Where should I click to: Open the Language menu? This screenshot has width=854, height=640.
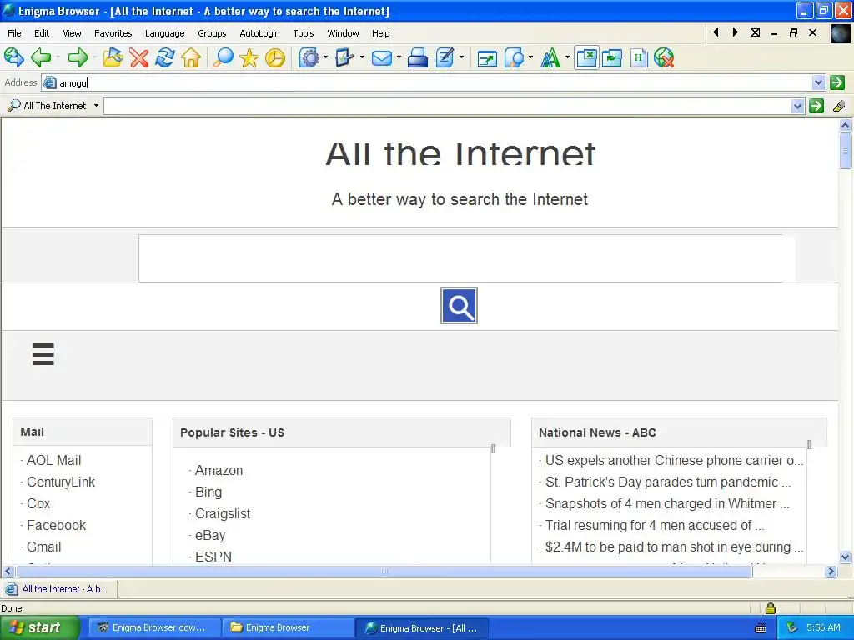click(x=164, y=33)
